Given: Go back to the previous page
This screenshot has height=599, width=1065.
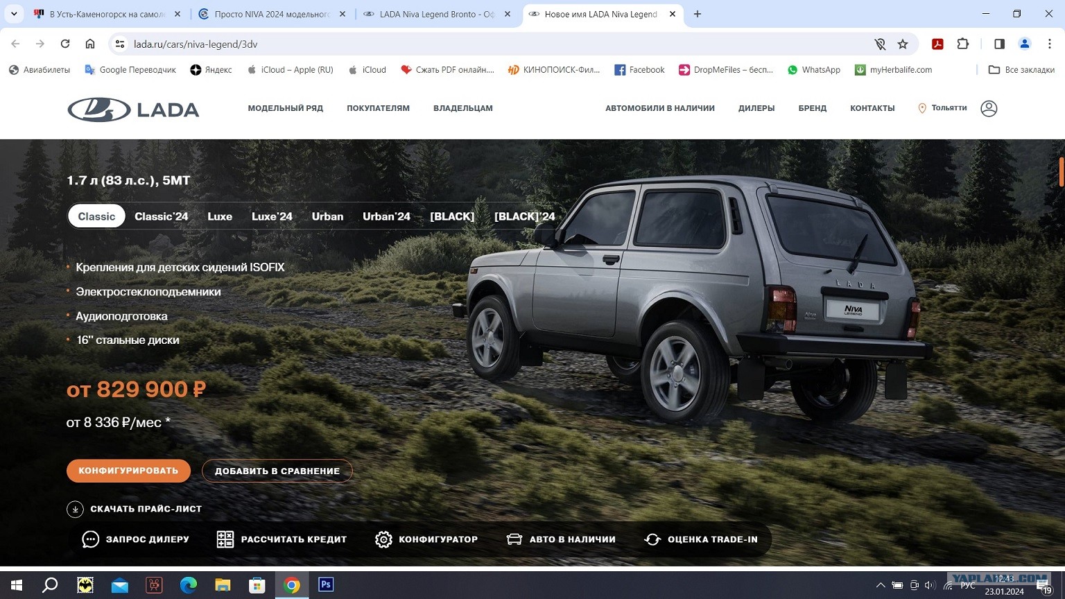Looking at the screenshot, I should (15, 44).
